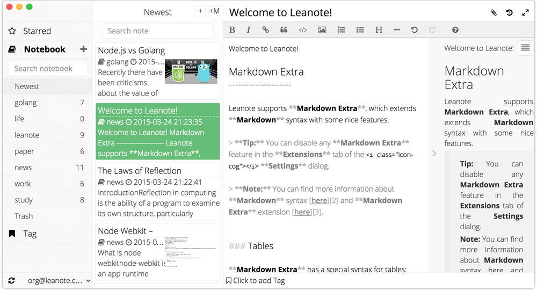
Task: Click the Search note input field
Action: pyautogui.click(x=150, y=31)
